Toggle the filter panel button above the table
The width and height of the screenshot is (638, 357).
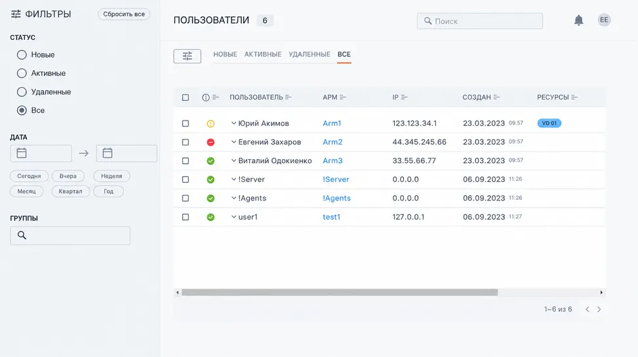click(187, 56)
